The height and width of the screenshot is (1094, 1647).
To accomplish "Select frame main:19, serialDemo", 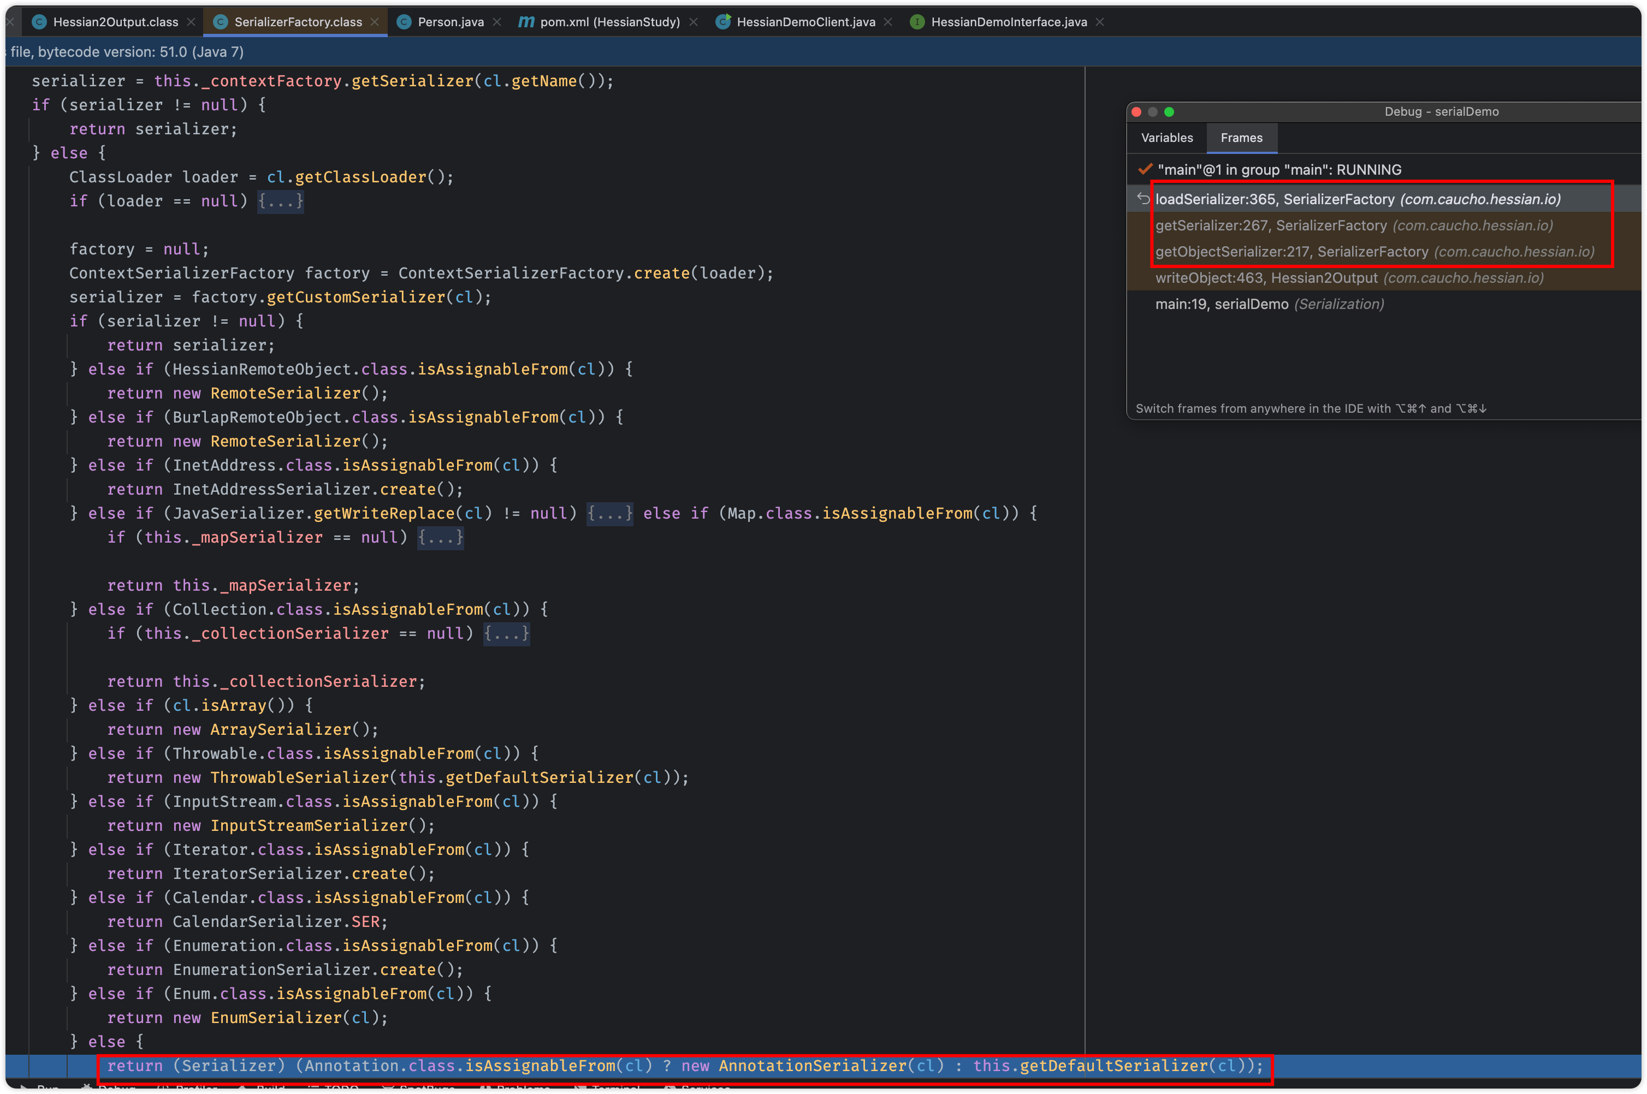I will pyautogui.click(x=1384, y=304).
